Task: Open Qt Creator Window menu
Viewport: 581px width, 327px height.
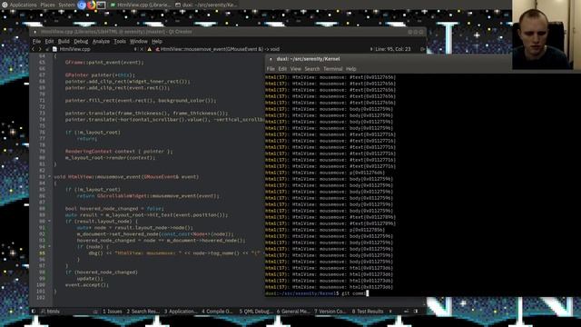Action: point(139,42)
